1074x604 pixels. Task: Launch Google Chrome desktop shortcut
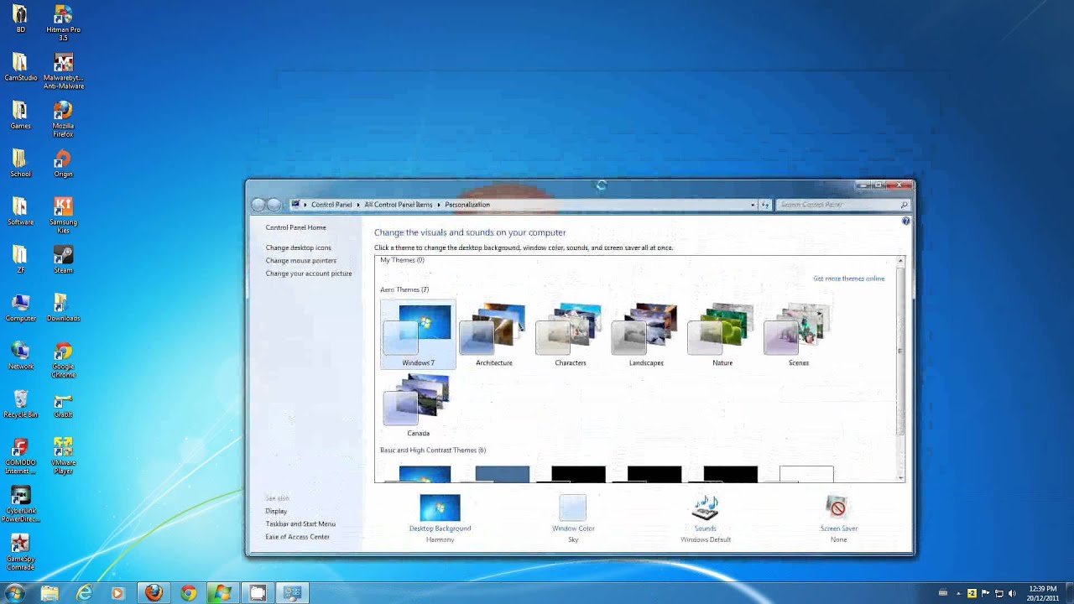(63, 360)
